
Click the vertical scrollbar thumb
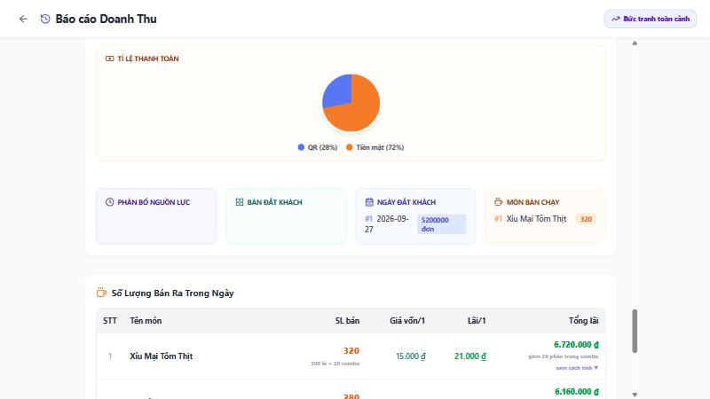coord(635,331)
